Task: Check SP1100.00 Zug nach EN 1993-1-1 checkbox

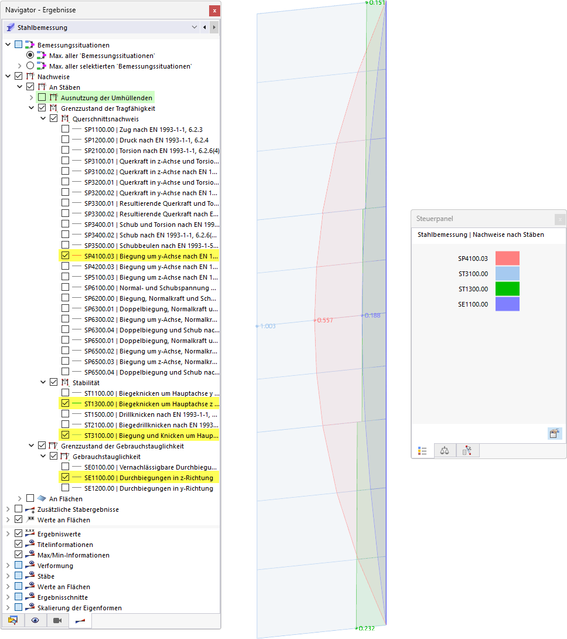Action: pos(65,129)
